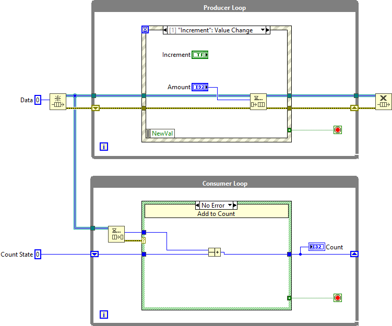This screenshot has width=392, height=326.
Task: Click the Count I32 indicator terminal
Action: click(316, 247)
